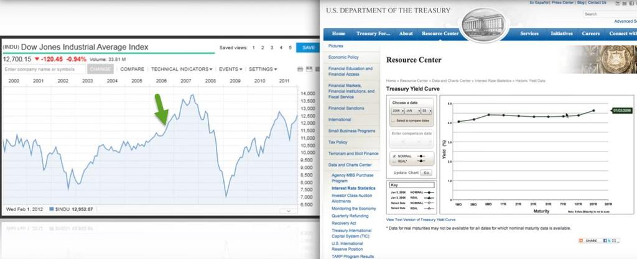Viewport: 637px width, 259px height.
Task: Open the Quarterly Refunding sidebar item
Action: pos(350,216)
